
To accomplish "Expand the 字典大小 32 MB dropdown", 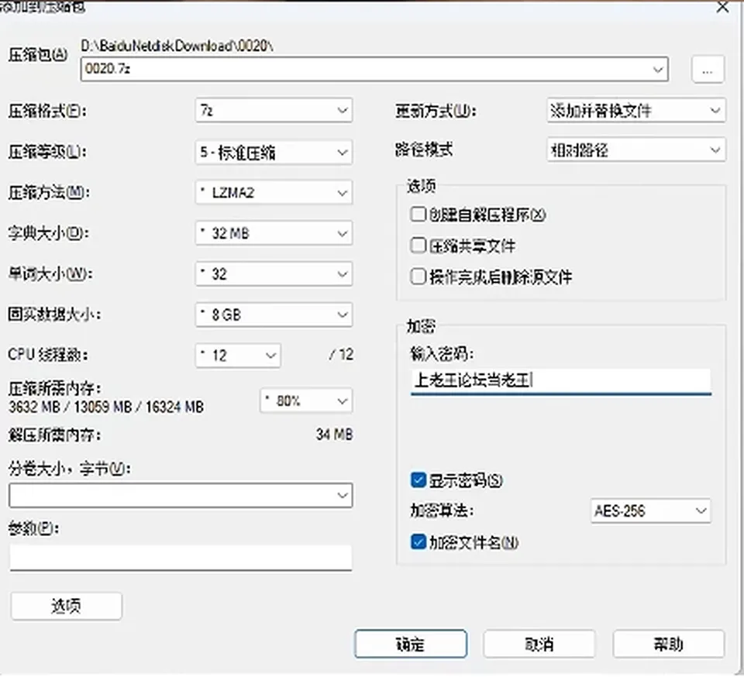I will coord(274,233).
